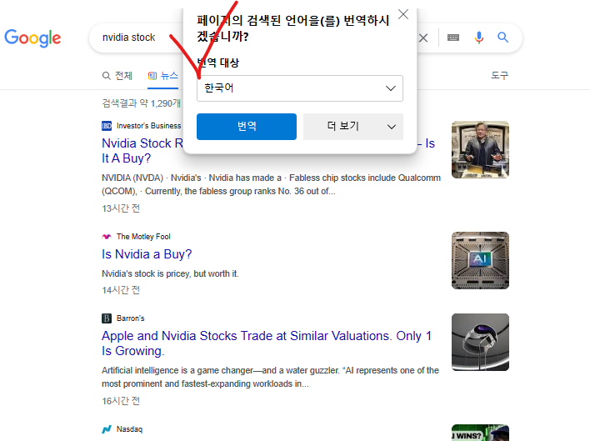590x441 pixels.
Task: Click the magnifier search button
Action: (x=503, y=38)
